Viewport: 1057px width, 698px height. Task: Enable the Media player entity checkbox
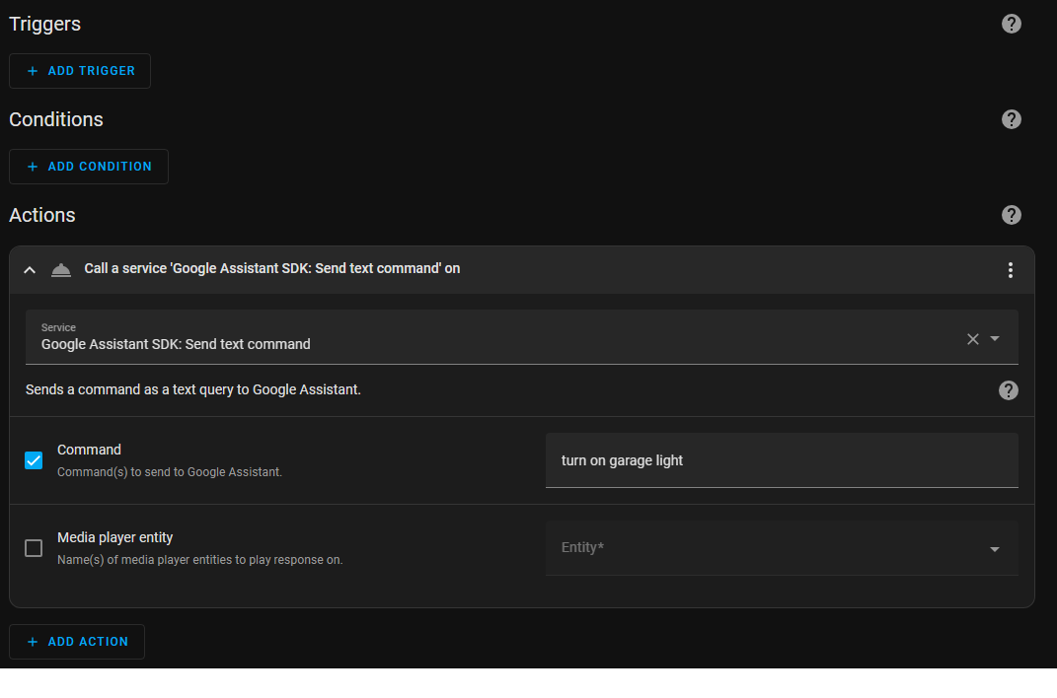34,548
